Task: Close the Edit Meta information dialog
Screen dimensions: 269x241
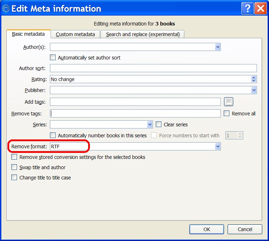Action: point(260,8)
